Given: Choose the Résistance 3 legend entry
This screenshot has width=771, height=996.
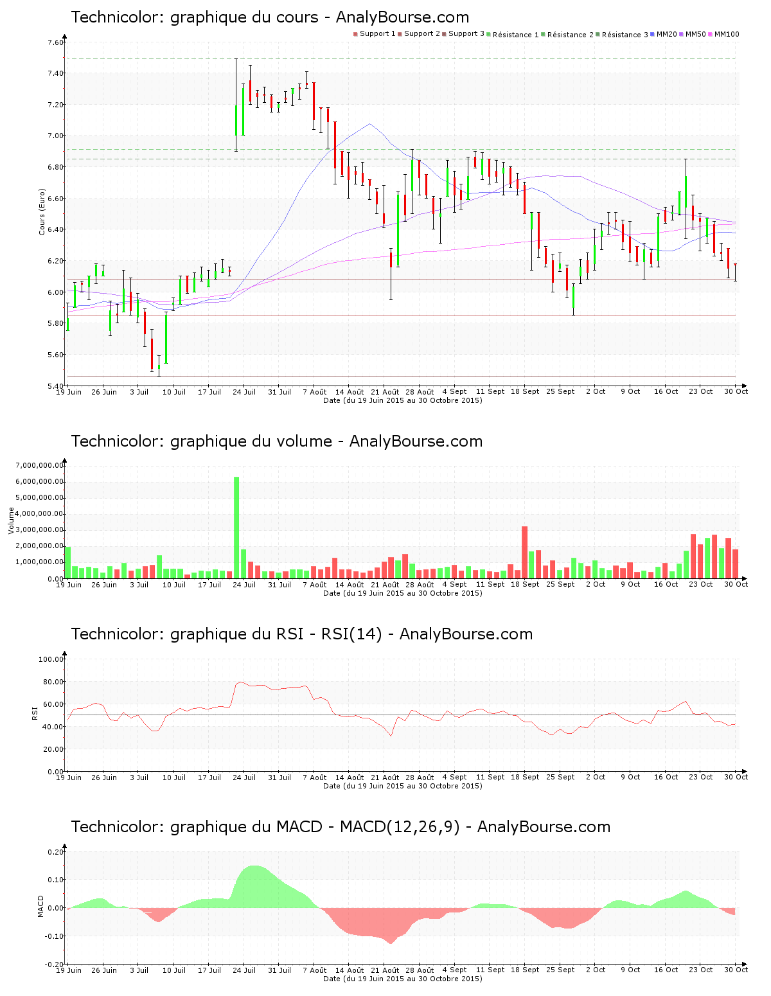Looking at the screenshot, I should [x=625, y=35].
